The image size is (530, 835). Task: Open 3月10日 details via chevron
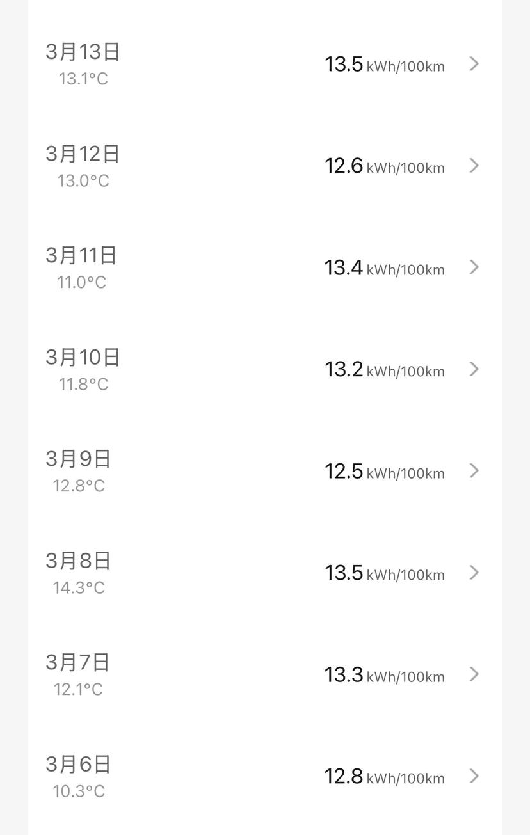pos(474,369)
